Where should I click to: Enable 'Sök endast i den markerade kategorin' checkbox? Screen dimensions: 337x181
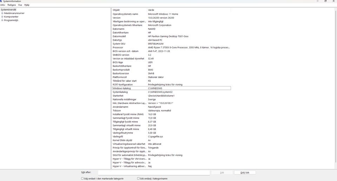(x=82, y=179)
